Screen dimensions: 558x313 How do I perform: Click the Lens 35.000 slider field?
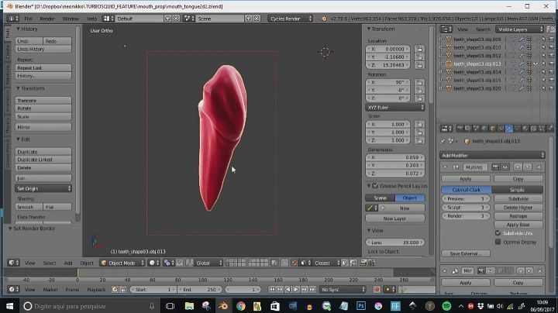[x=395, y=242]
